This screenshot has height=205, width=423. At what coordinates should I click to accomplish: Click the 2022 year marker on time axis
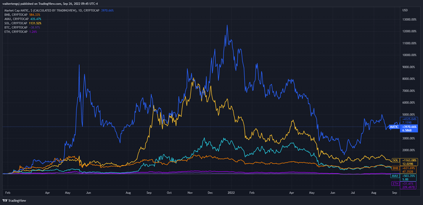point(231,193)
